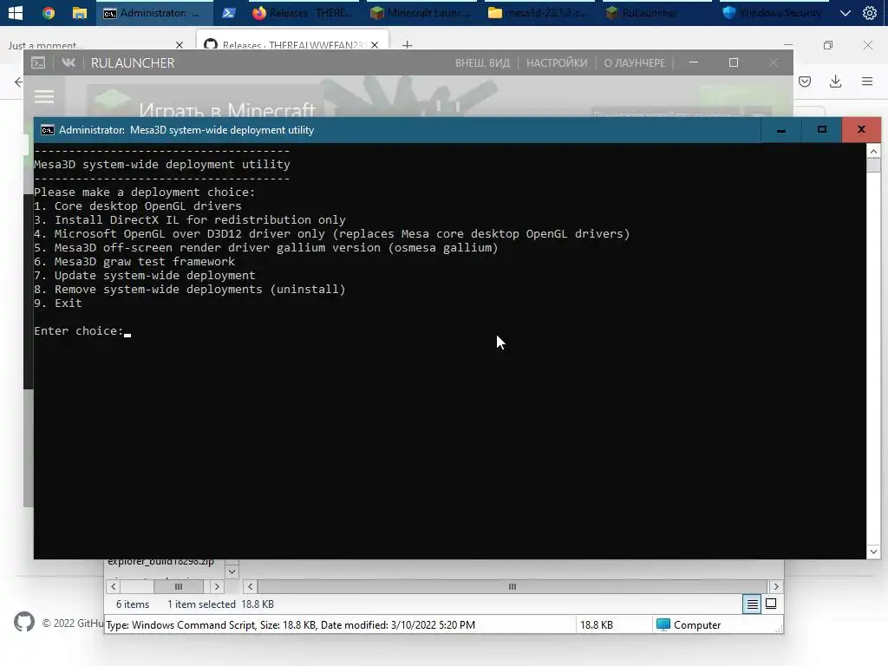
Task: Open ВНЕШ. ВИД menu in RuLauncher
Action: 482,62
